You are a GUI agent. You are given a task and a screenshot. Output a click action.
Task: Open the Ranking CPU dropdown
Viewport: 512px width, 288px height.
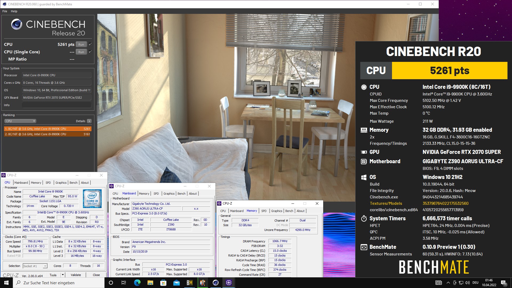pos(20,121)
